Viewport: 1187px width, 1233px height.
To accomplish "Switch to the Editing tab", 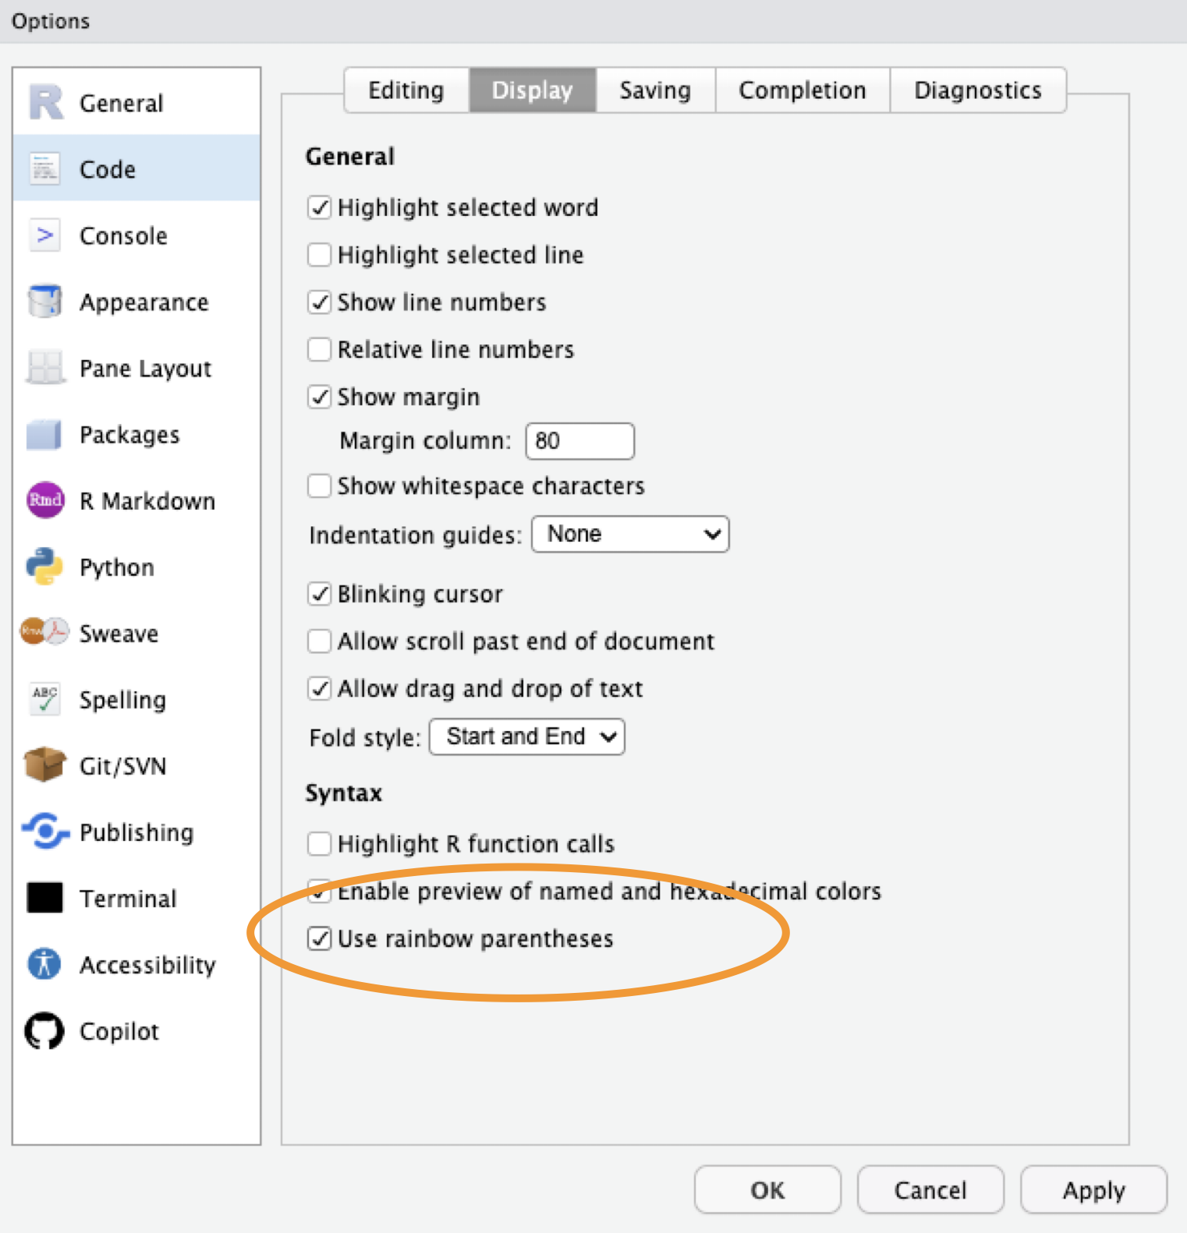I will coord(406,90).
